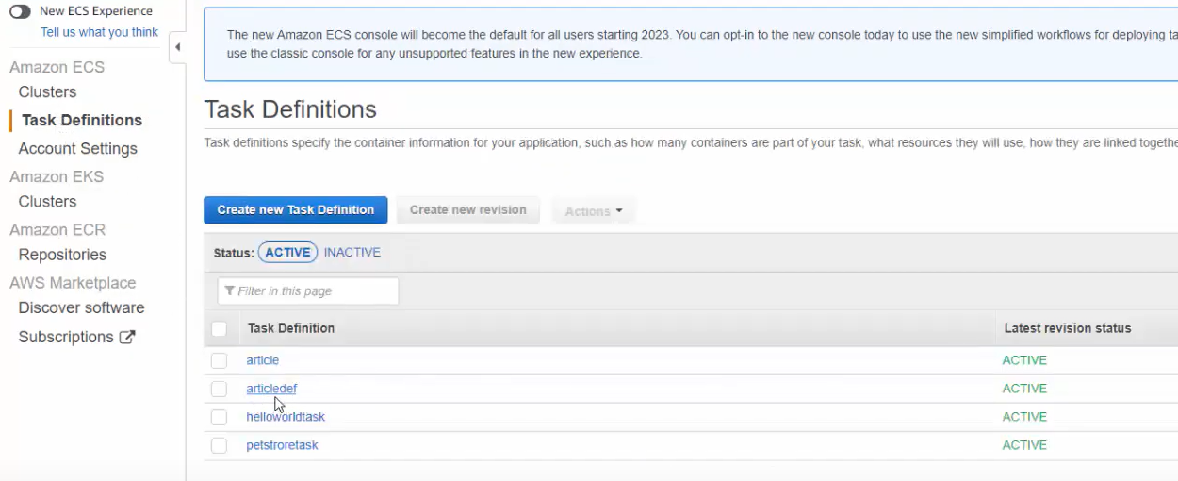
Task: Click the Create new revision button
Action: click(x=468, y=210)
